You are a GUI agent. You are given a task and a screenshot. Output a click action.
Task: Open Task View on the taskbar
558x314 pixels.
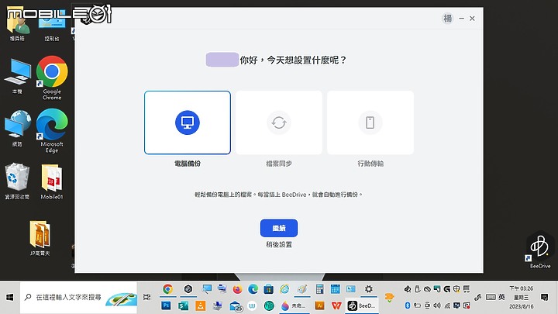click(146, 297)
